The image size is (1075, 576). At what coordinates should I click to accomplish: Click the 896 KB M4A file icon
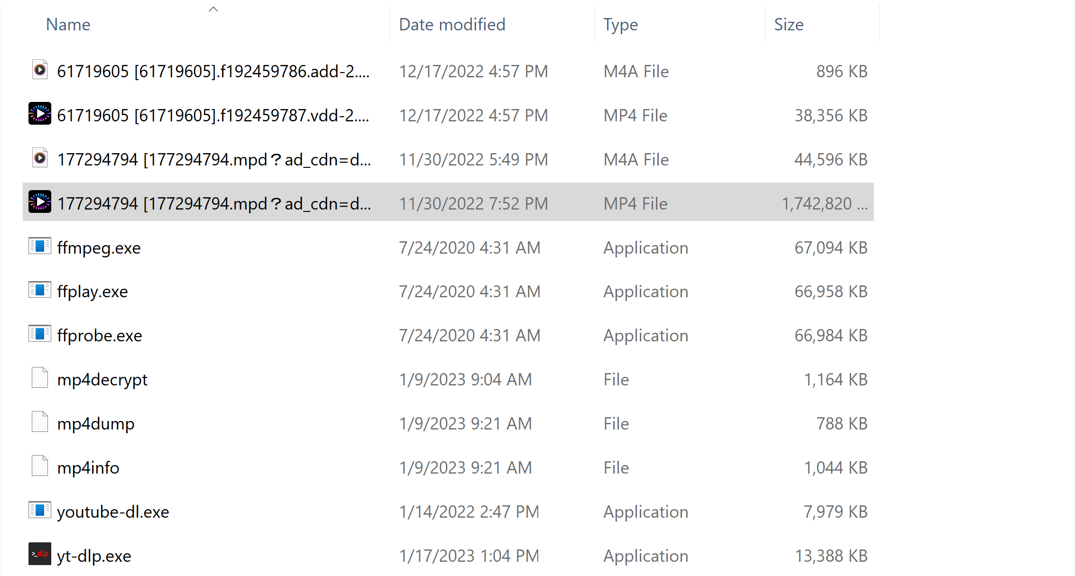point(39,70)
